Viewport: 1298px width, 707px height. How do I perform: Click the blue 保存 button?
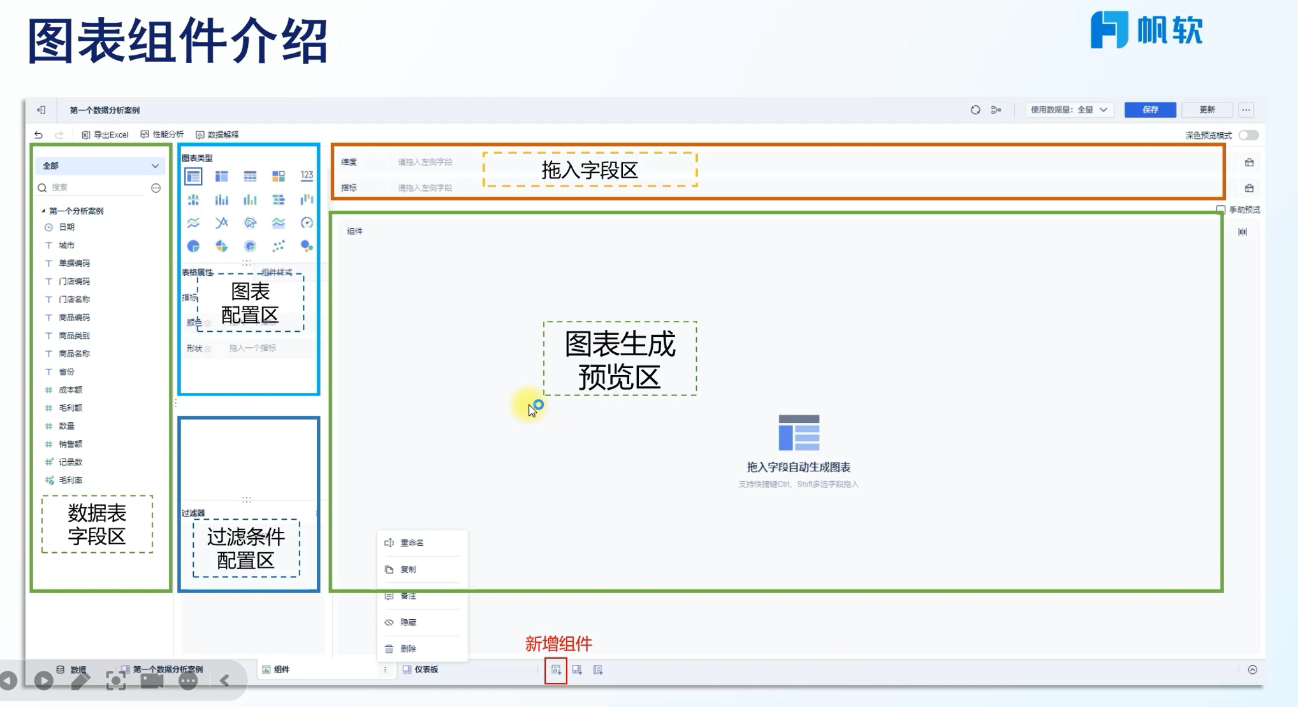click(1150, 110)
